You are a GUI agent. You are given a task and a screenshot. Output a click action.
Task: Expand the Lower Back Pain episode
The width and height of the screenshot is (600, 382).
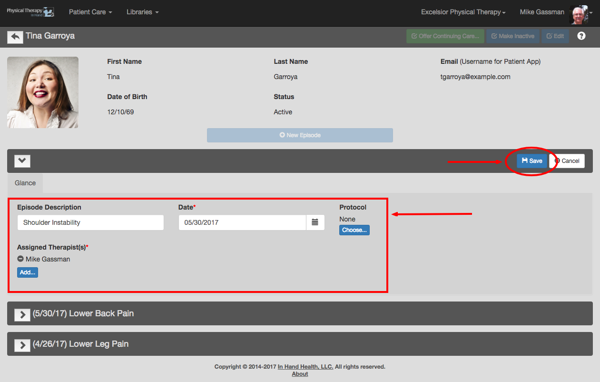(22, 314)
